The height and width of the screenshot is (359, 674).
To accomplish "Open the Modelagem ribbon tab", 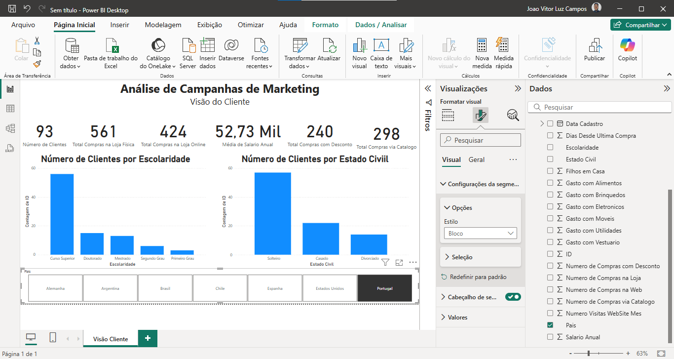I will 163,25.
